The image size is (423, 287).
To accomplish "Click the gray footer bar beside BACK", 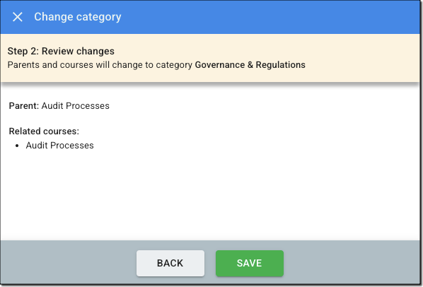I will [x=67, y=263].
